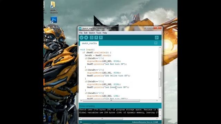Image resolution: width=221 pixels, height=124 pixels.
Task: Click the digitalWrite(LED_YEL, HIGH) line
Action: click(104, 73)
